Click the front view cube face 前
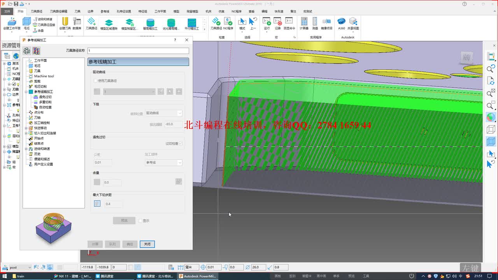 (466, 58)
